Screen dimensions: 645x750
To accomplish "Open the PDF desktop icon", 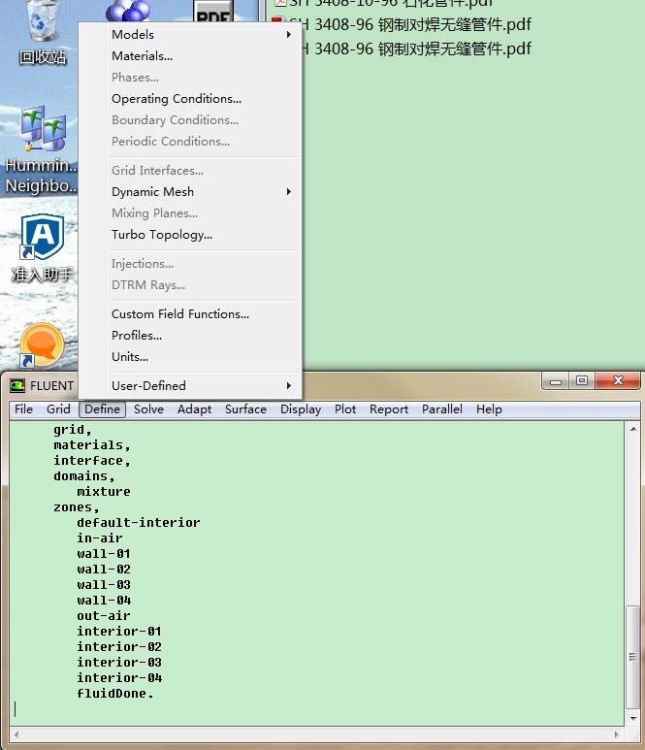I will click(x=213, y=11).
